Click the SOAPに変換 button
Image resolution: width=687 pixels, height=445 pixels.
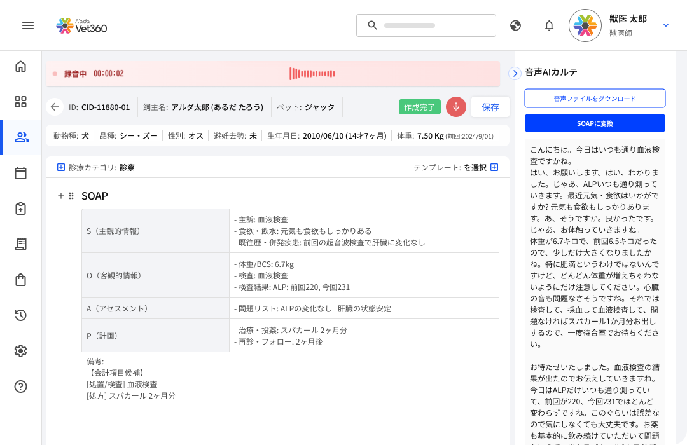pyautogui.click(x=595, y=123)
